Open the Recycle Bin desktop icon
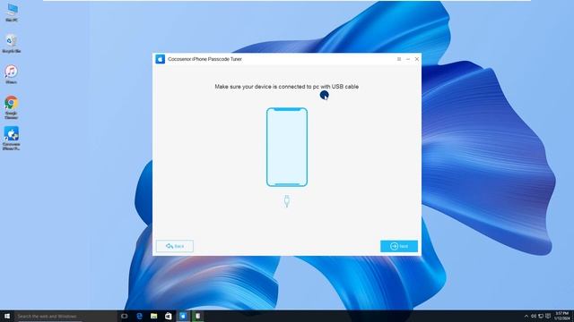 [12, 44]
